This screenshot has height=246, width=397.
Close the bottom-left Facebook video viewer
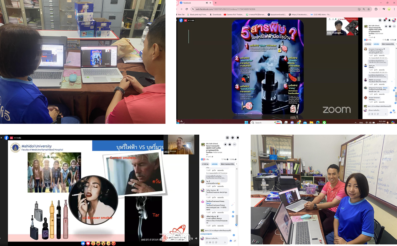click(x=2, y=138)
